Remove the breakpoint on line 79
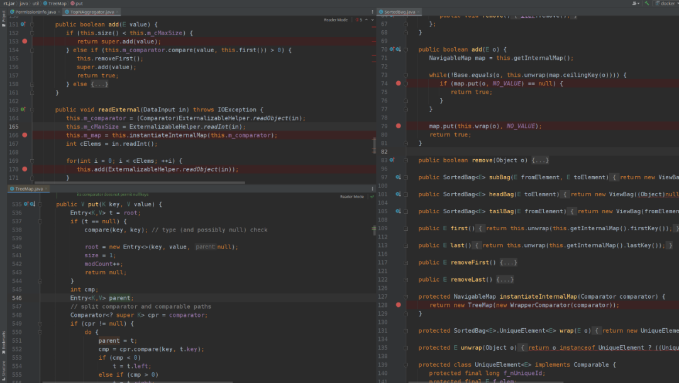Screen dimensions: 679x383 (399, 126)
